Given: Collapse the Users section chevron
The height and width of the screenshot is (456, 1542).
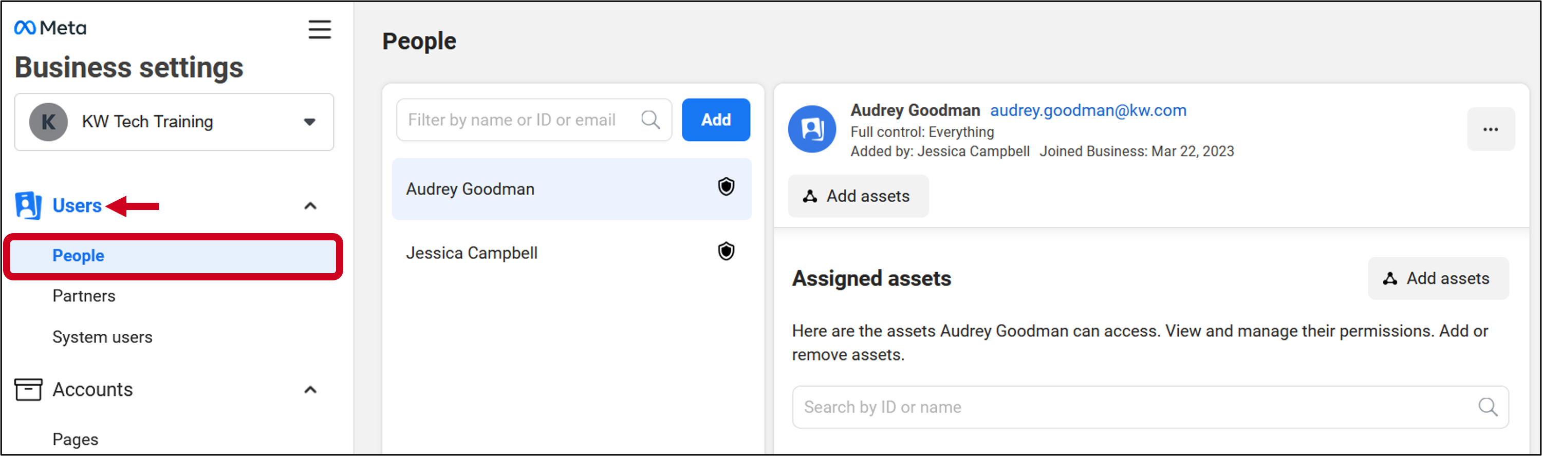Looking at the screenshot, I should 310,206.
